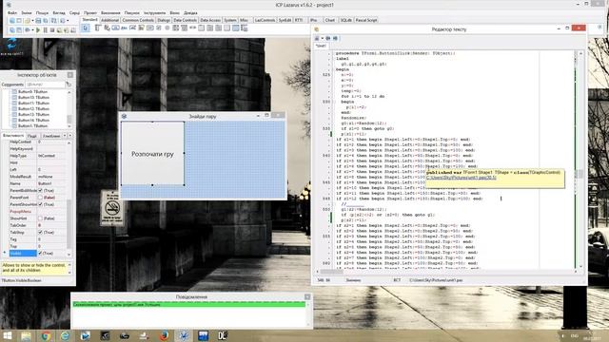Close the Повідомлення messages panel

click(x=307, y=297)
